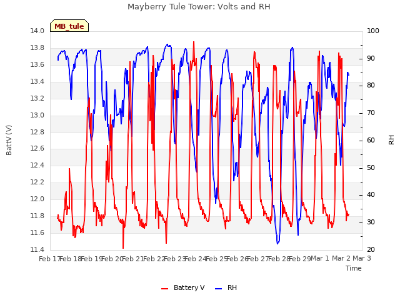Click the 12.0 voltage tick label
400x300 pixels.
[37, 199]
